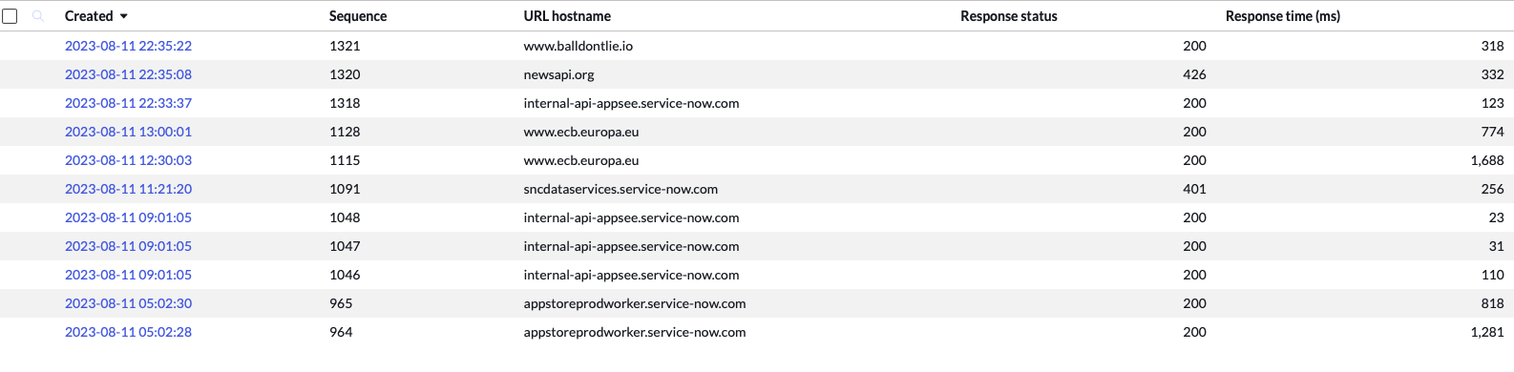Open the Created column sort arrow
This screenshot has width=1514, height=372.
[x=124, y=17]
